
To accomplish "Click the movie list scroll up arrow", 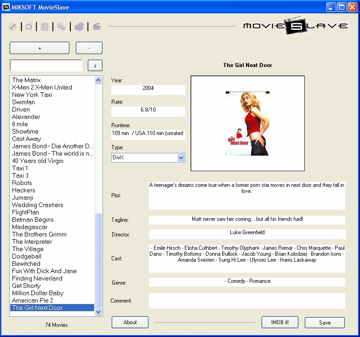I will (x=98, y=80).
